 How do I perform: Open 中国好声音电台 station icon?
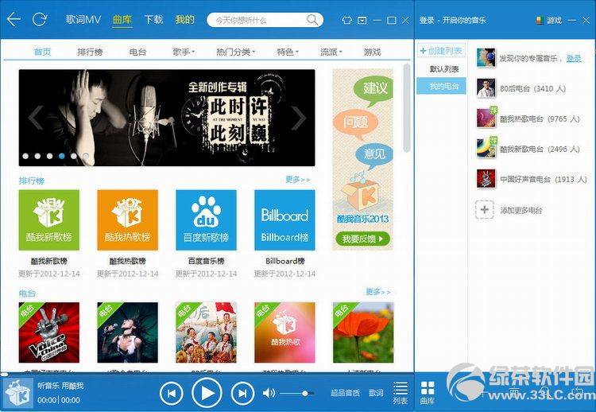tap(486, 179)
